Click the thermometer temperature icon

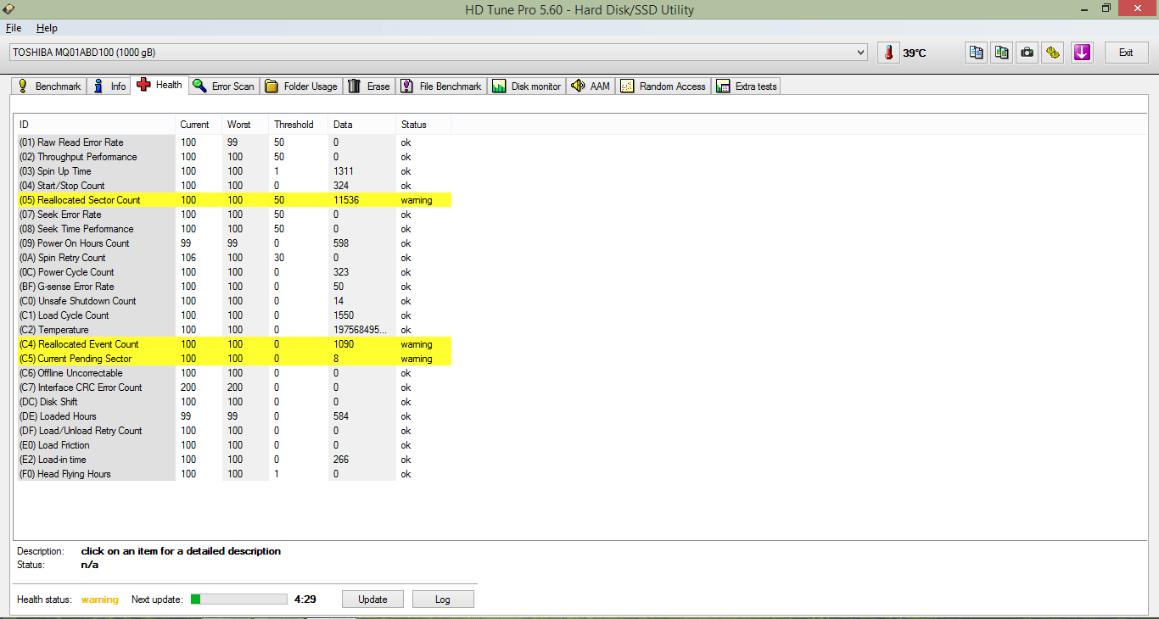(888, 53)
